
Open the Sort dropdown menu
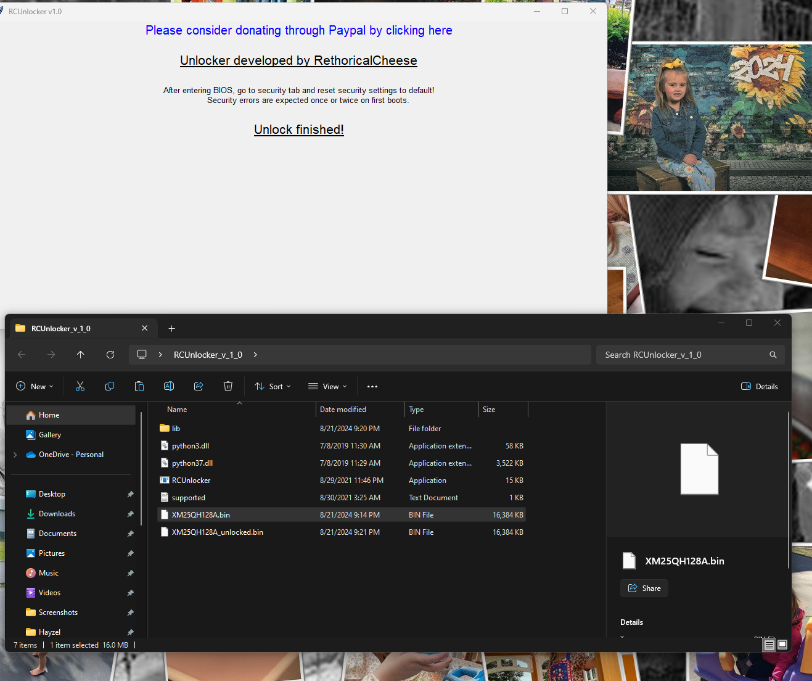(x=273, y=387)
